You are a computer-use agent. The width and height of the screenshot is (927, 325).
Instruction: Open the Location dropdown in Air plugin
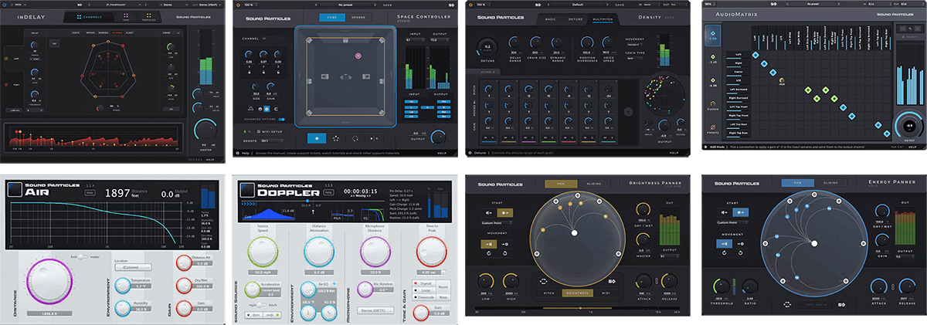(133, 267)
